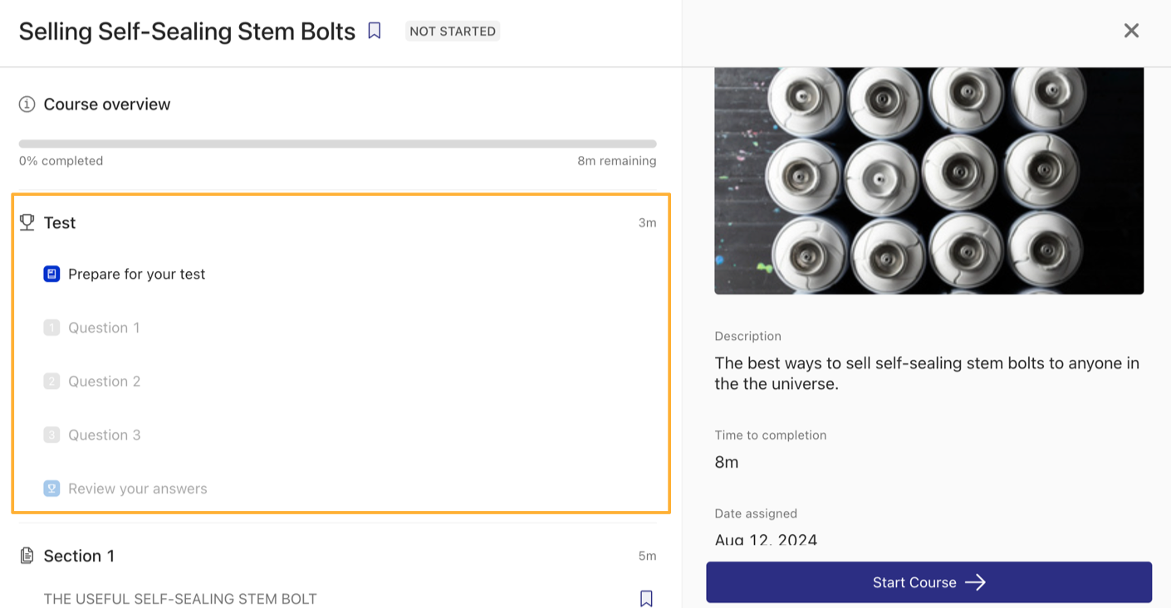The height and width of the screenshot is (608, 1171).
Task: Click the Question 1 number badge
Action: pyautogui.click(x=51, y=328)
